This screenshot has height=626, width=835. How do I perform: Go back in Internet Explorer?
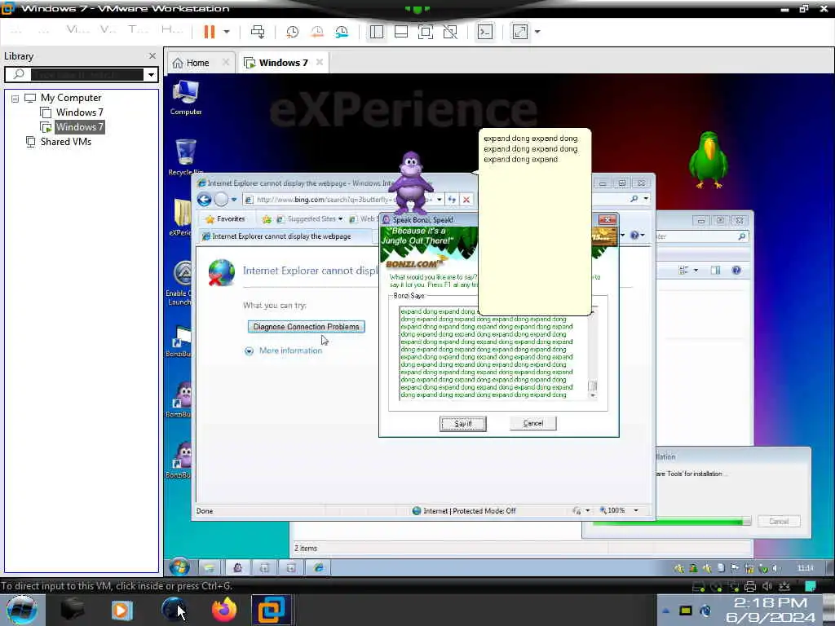[205, 200]
